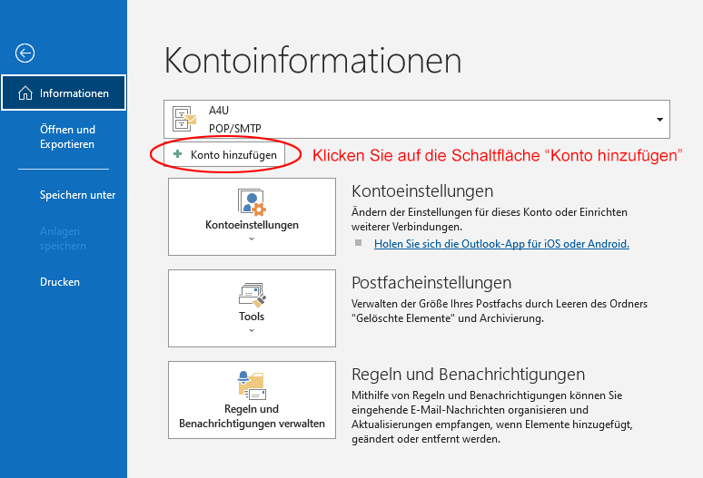This screenshot has width=703, height=478.
Task: Click the Kontoeinstellungen section heading
Action: pos(422,191)
